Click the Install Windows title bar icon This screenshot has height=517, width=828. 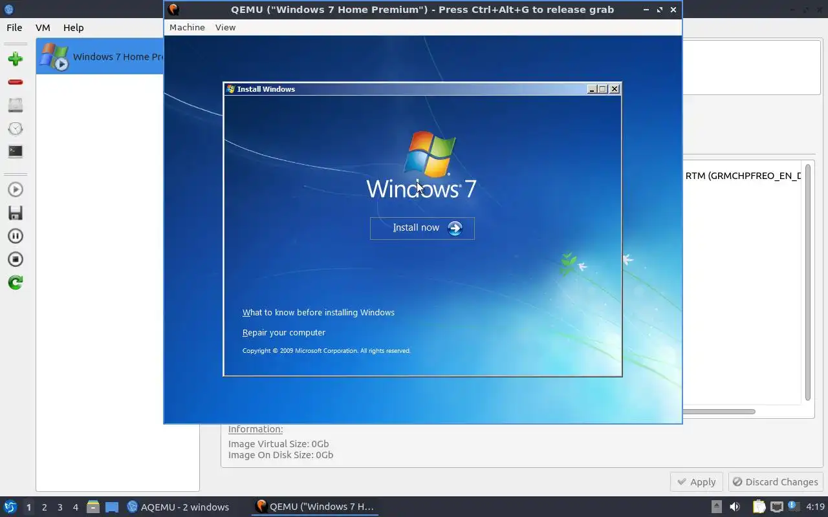(x=230, y=89)
